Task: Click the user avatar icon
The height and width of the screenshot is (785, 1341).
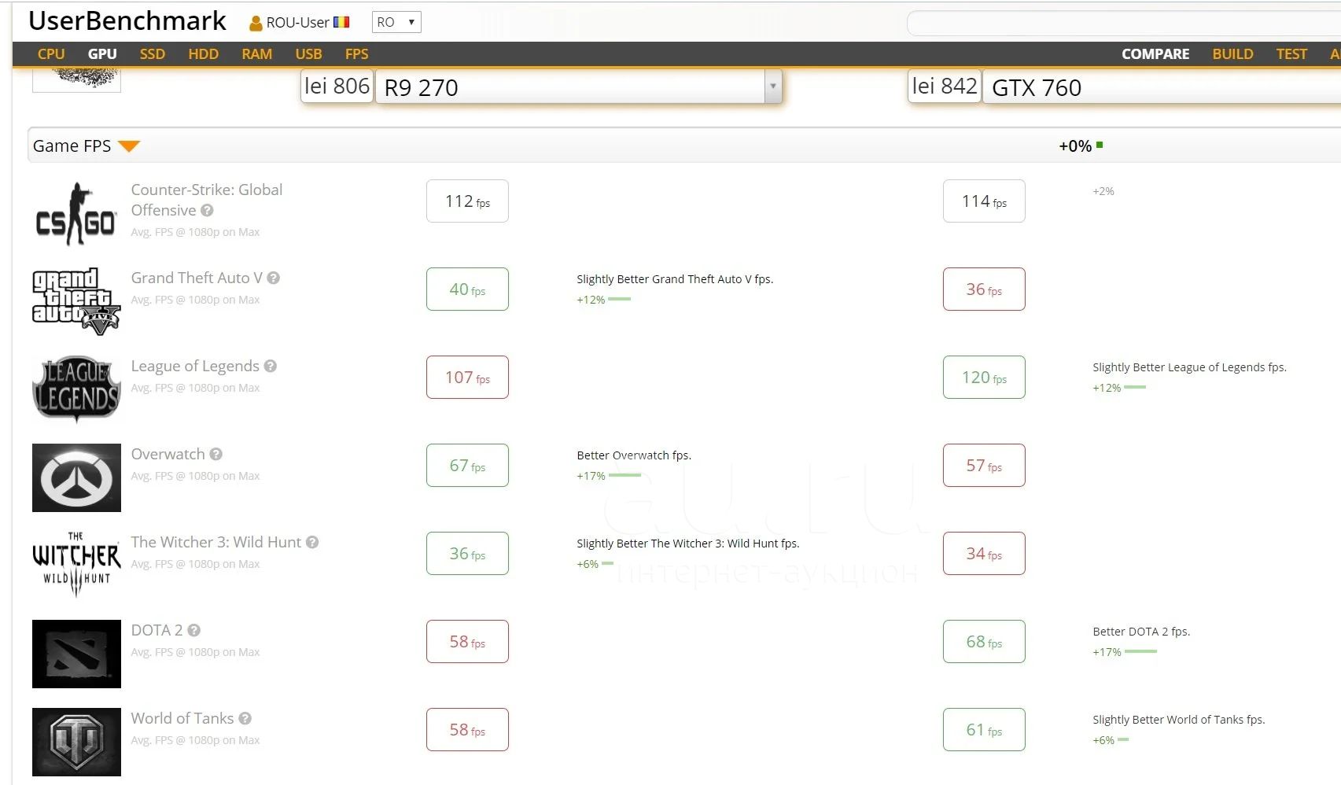Action: coord(256,23)
